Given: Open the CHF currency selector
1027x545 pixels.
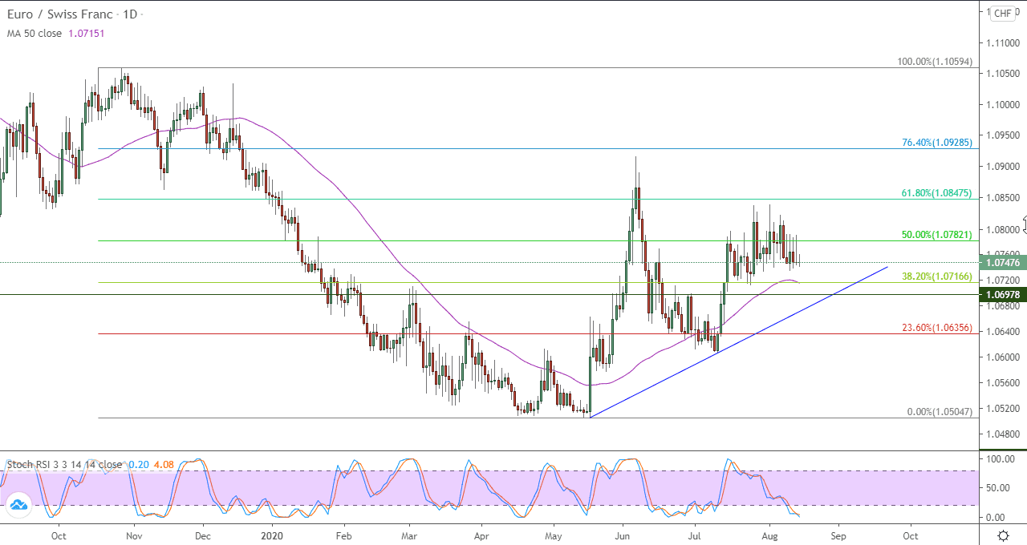Looking at the screenshot, I should (1003, 14).
